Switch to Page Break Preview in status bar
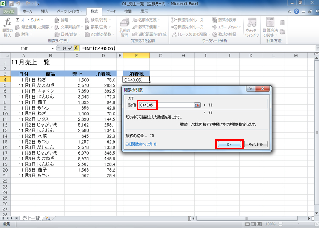The width and height of the screenshot is (319, 228). click(x=259, y=224)
